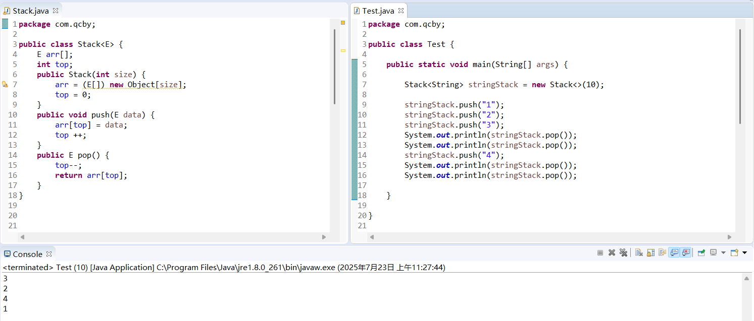Click console output line '4'
The width and height of the screenshot is (754, 321).
5,299
